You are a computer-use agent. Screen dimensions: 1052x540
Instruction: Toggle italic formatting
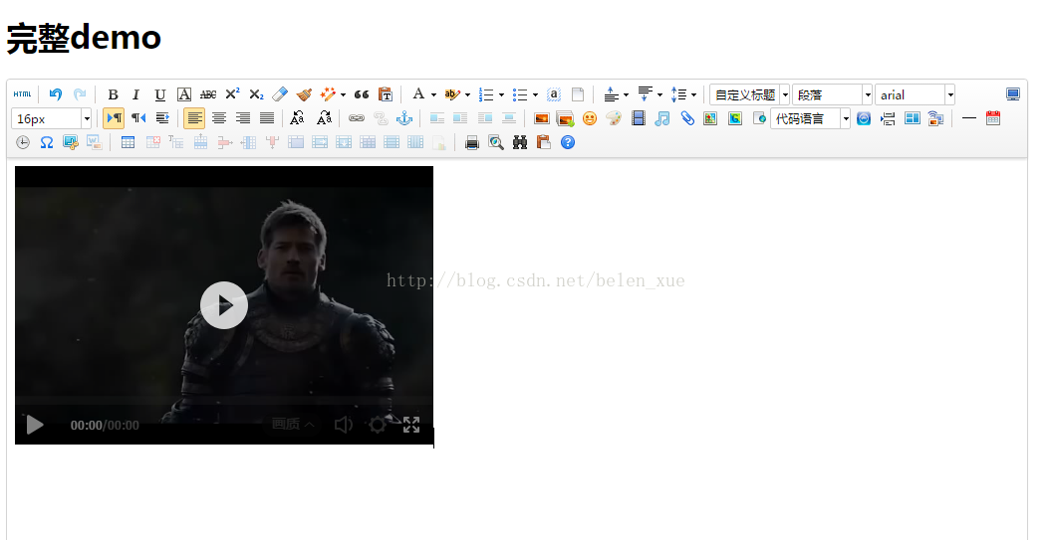tap(136, 94)
